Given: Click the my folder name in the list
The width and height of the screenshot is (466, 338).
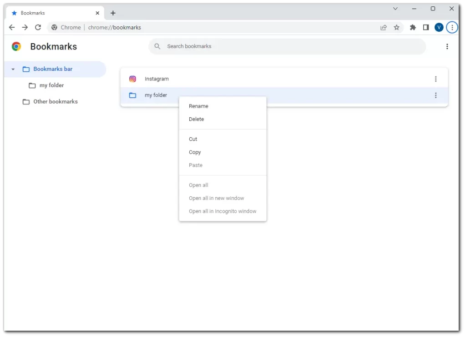Looking at the screenshot, I should 156,95.
